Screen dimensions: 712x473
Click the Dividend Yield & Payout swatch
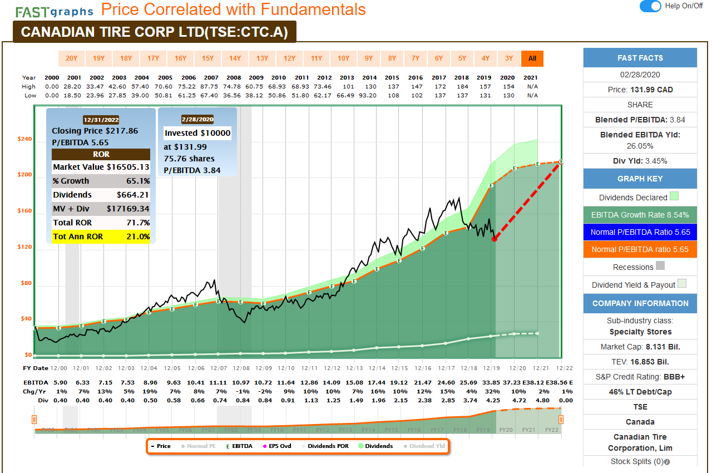pyautogui.click(x=682, y=284)
